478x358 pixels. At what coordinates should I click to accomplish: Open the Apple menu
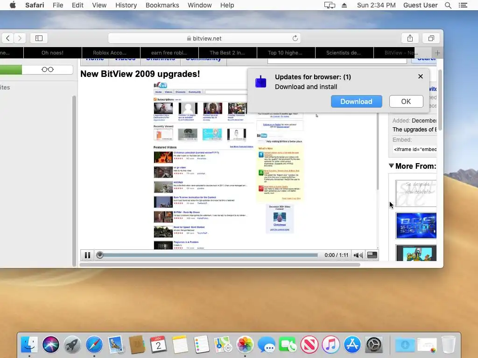13,5
